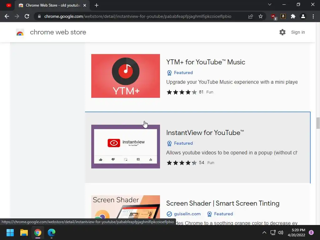Viewport: 320px width, 240px height.
Task: Open the Screen Shader thumbnail
Action: pyautogui.click(x=126, y=207)
